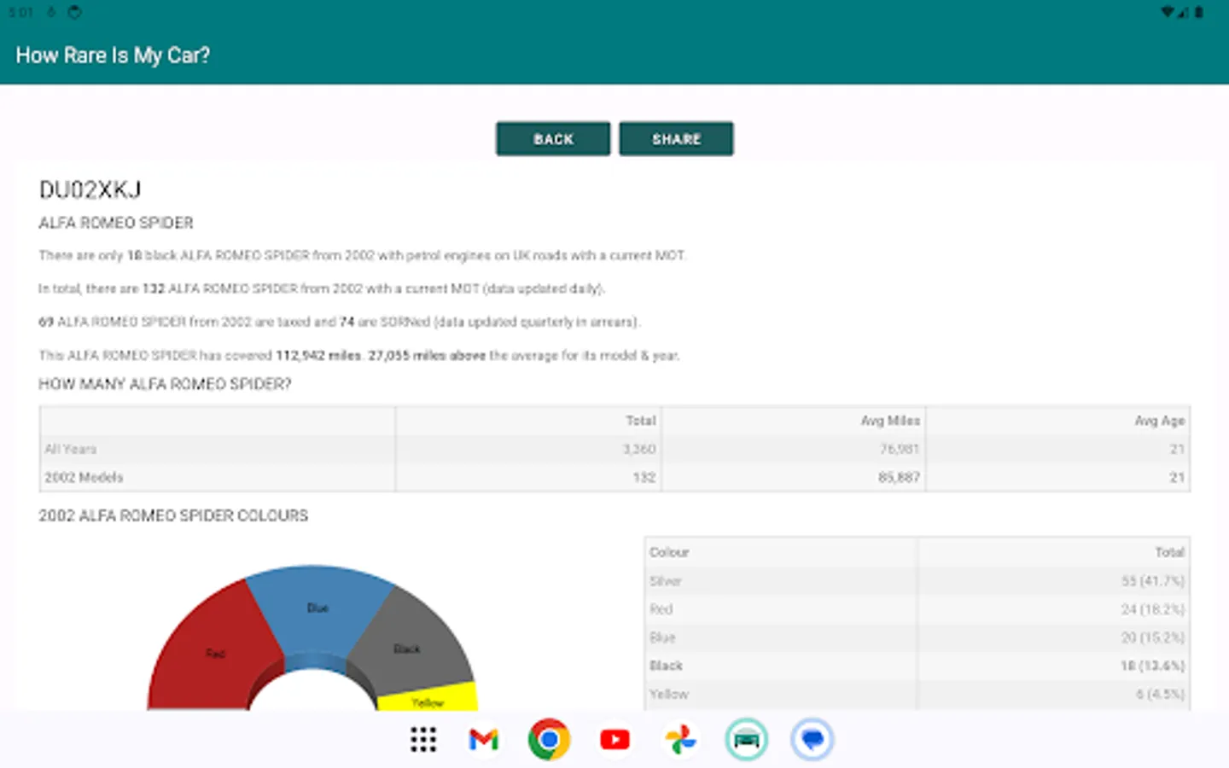Tap the registration plate DU02XKJ
This screenshot has width=1229, height=768.
(x=90, y=189)
